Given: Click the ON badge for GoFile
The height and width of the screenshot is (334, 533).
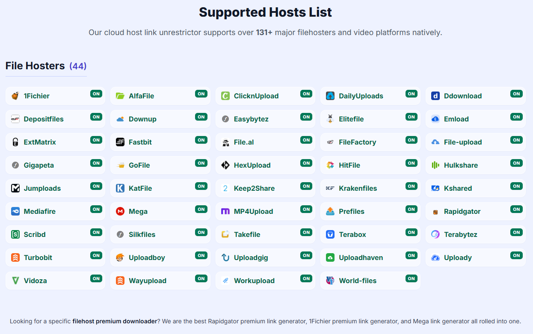Looking at the screenshot, I should (201, 163).
